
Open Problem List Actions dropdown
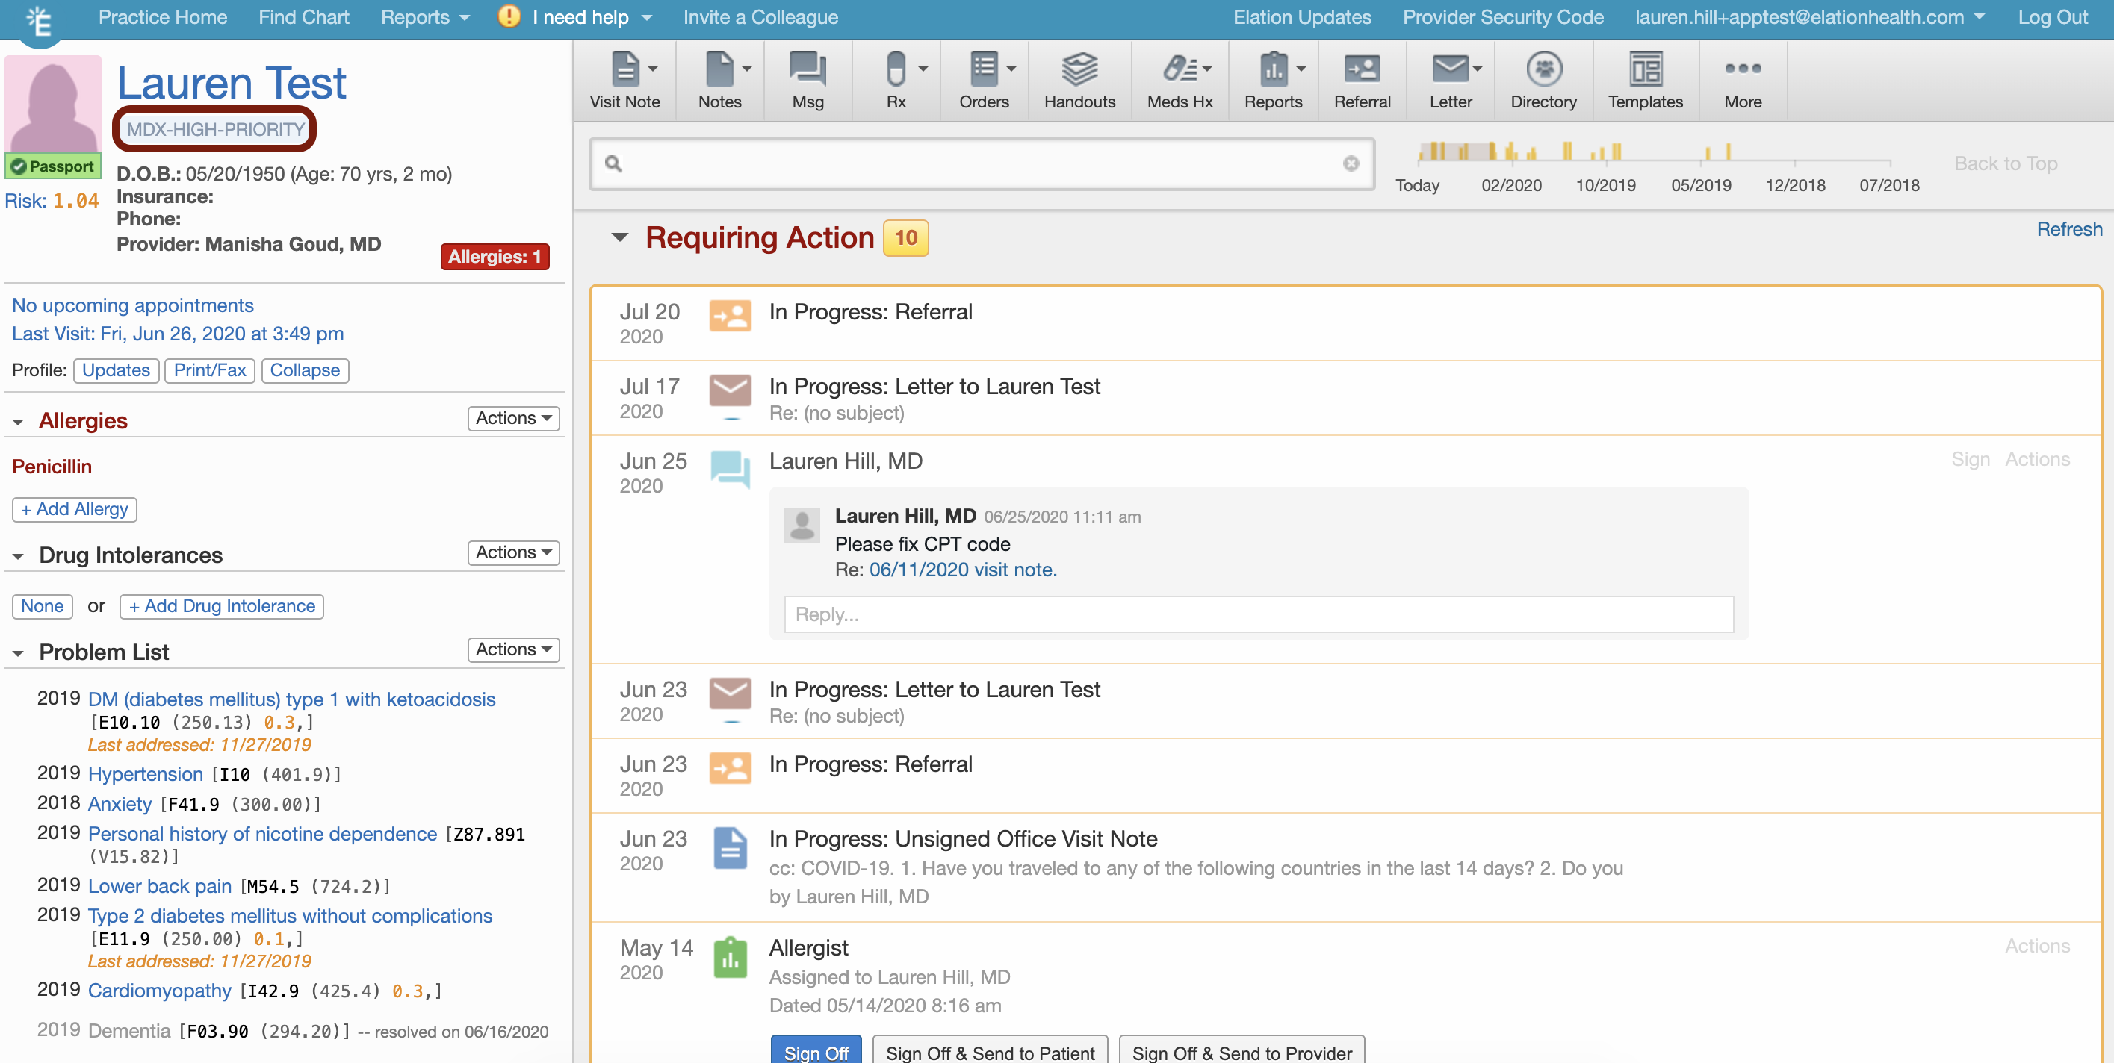coord(513,649)
